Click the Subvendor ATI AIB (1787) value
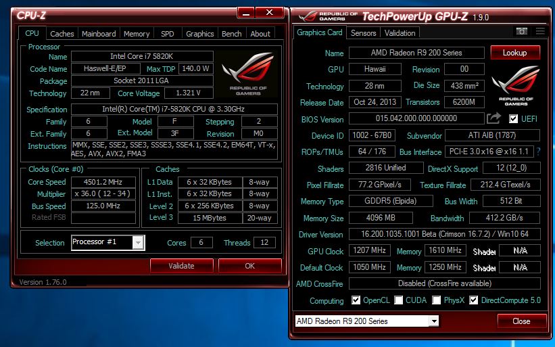 [x=492, y=135]
